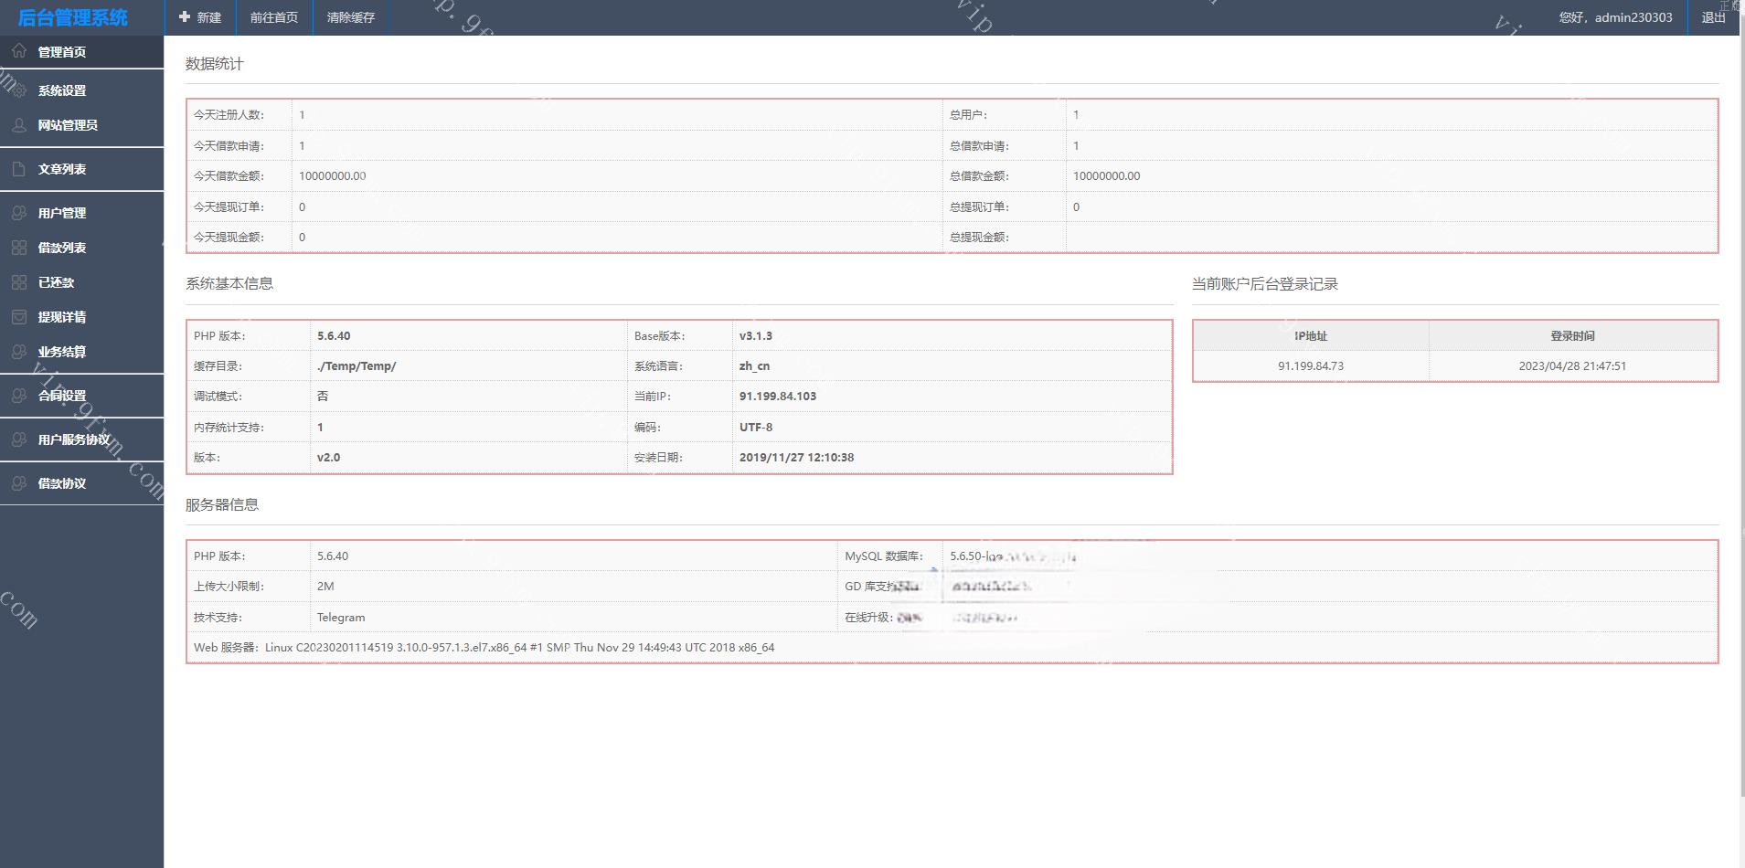The image size is (1745, 868).
Task: Click the icon beside 提现详情
Action: (x=19, y=317)
